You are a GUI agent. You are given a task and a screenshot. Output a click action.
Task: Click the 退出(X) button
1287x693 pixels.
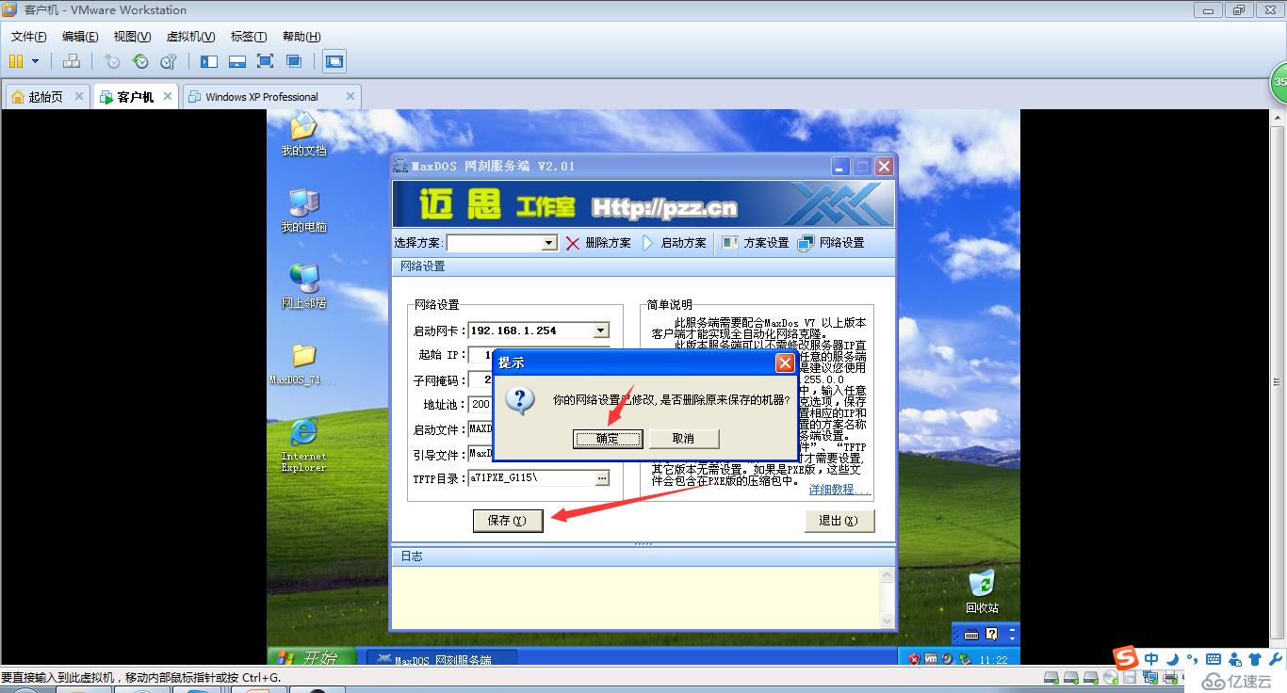pyautogui.click(x=839, y=521)
